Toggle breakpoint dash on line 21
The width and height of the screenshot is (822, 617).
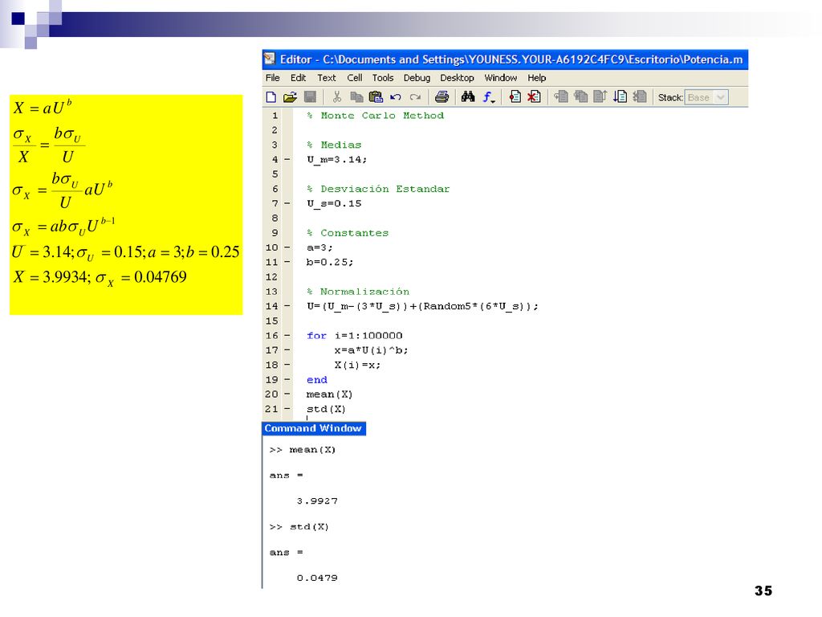pyautogui.click(x=287, y=409)
